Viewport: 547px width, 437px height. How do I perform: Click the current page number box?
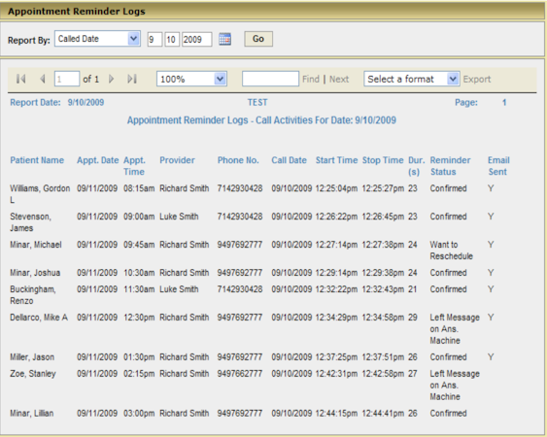click(x=67, y=79)
